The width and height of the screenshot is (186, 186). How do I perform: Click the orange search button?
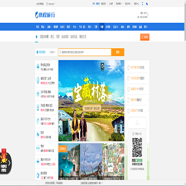click(x=118, y=52)
